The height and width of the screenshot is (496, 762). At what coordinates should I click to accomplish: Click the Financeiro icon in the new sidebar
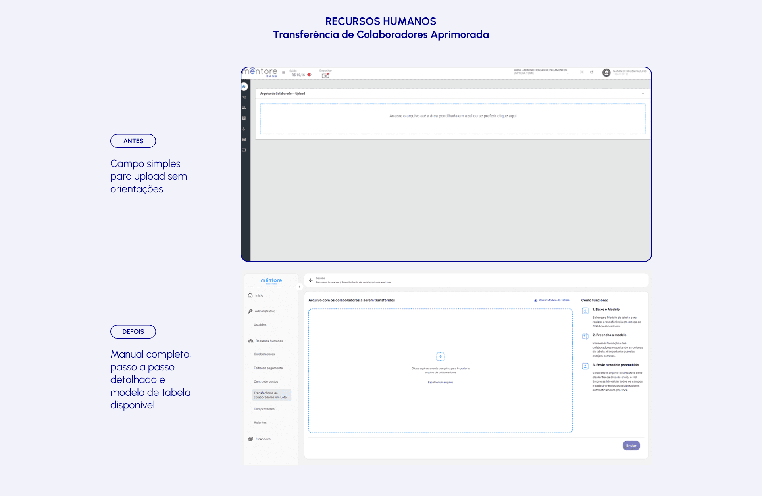250,439
